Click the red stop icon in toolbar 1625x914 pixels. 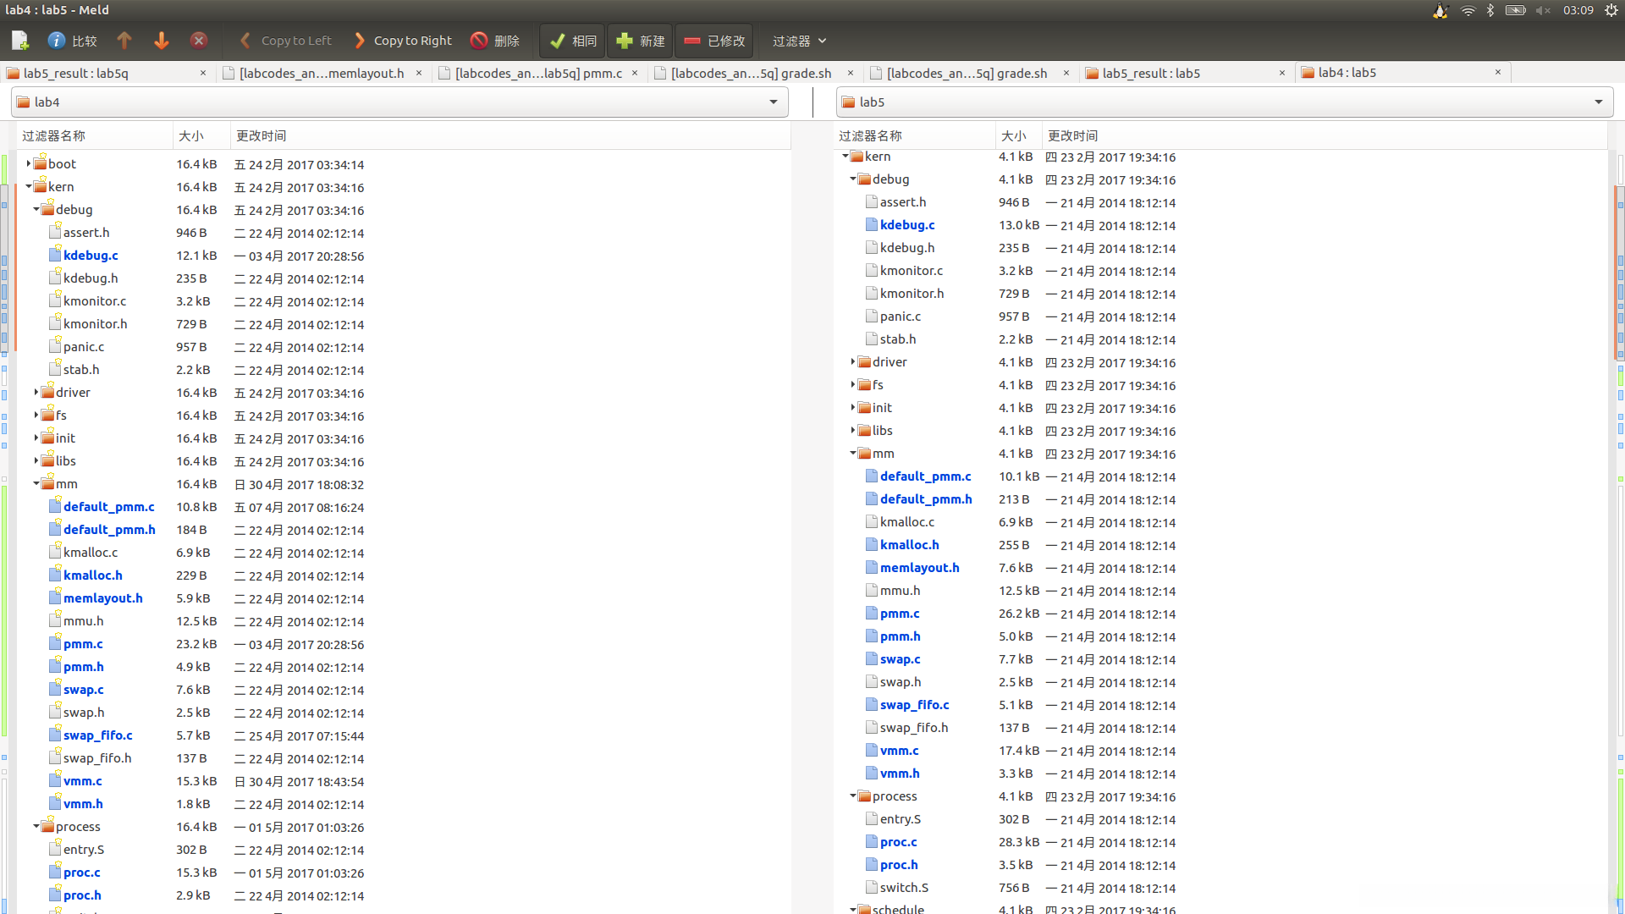click(x=199, y=41)
